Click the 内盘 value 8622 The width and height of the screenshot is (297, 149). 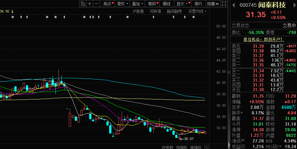point(291,135)
